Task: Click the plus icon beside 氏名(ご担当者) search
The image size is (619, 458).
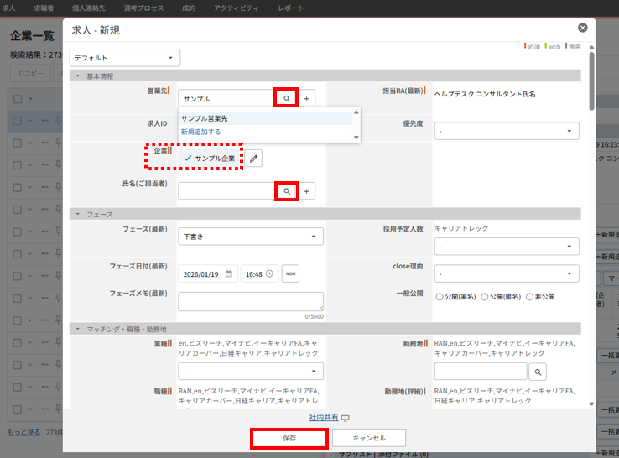Action: point(307,192)
